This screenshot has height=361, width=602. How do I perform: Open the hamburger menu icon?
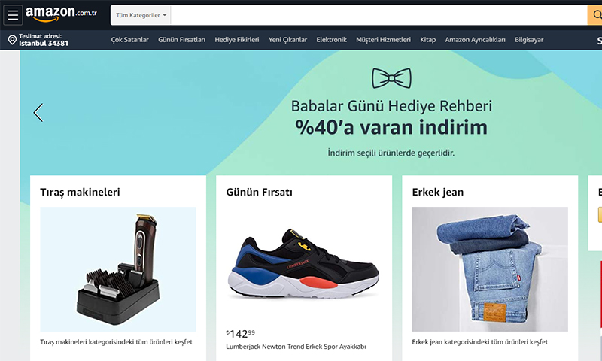tap(13, 15)
